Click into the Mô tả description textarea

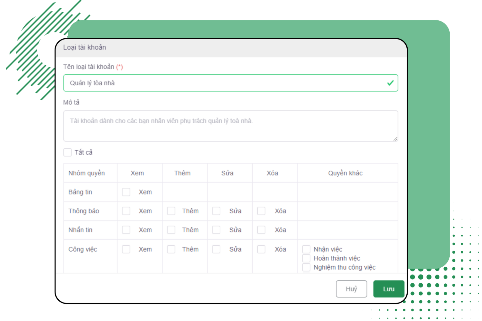click(230, 126)
